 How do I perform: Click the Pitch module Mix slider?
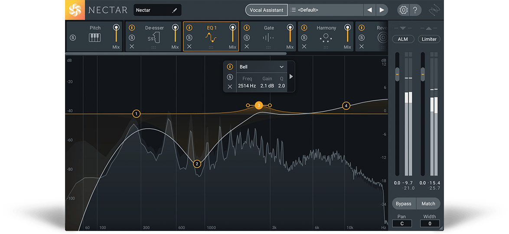pos(116,34)
